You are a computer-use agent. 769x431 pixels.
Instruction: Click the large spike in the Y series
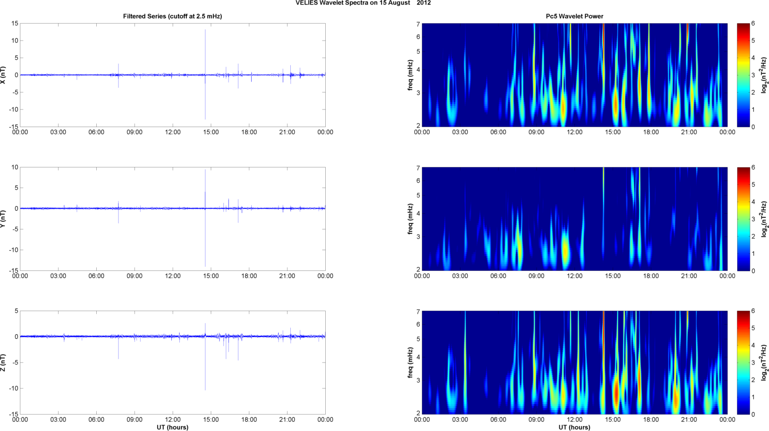point(205,218)
